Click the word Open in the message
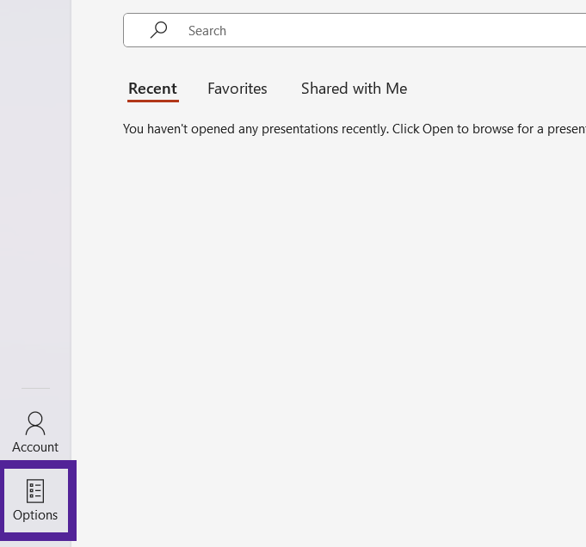Screen dimensions: 586x547 point(438,129)
